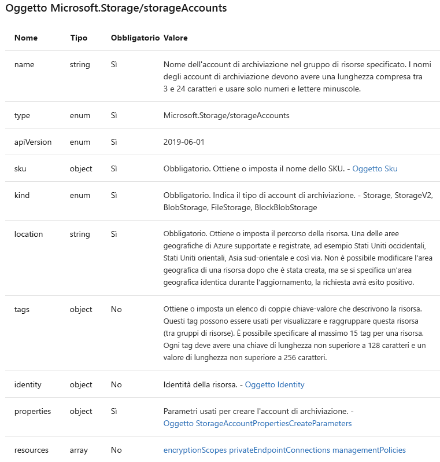The height and width of the screenshot is (462, 440).
Task: Click the Nome column header
Action: 26,38
